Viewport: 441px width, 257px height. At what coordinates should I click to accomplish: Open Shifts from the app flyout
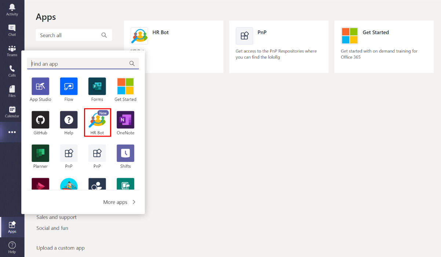tap(125, 156)
